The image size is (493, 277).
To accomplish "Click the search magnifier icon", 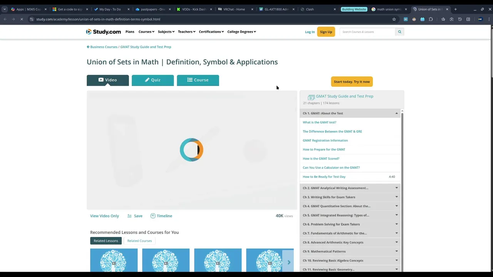I will (399, 32).
